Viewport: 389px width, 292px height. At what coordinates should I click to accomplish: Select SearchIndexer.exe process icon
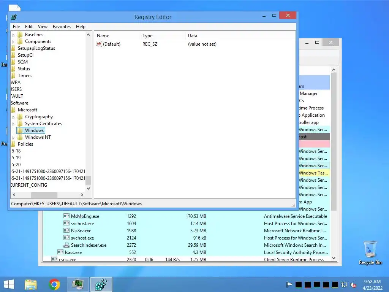[66, 245]
